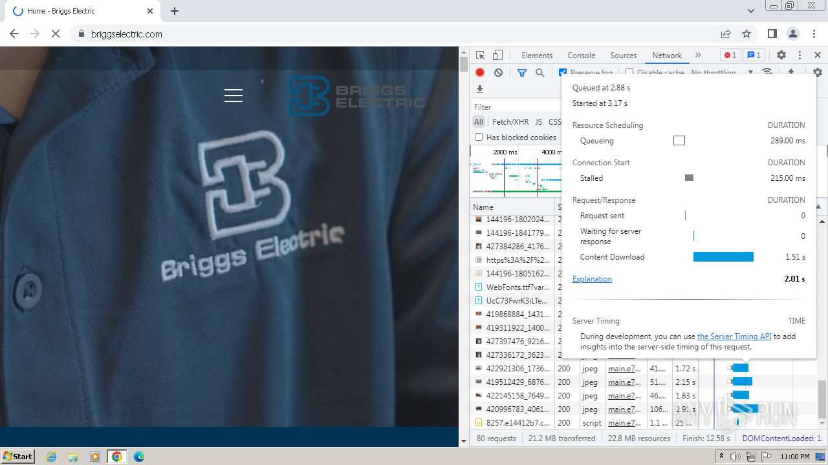Viewport: 828px width, 465px height.
Task: Click the Windows Start button
Action: pyautogui.click(x=18, y=456)
